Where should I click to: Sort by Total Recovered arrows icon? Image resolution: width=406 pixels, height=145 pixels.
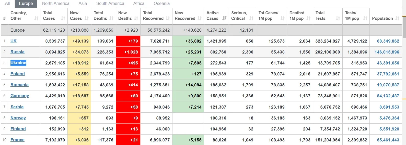(168, 18)
